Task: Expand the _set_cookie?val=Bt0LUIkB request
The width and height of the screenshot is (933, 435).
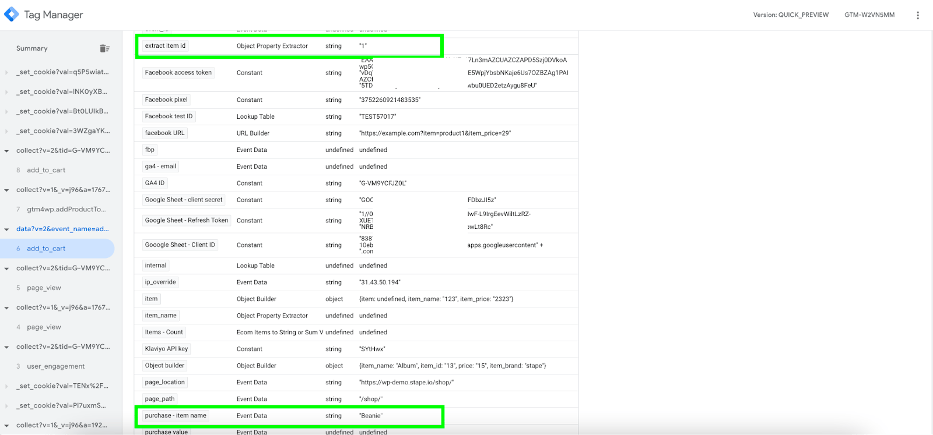Action: [x=6, y=112]
